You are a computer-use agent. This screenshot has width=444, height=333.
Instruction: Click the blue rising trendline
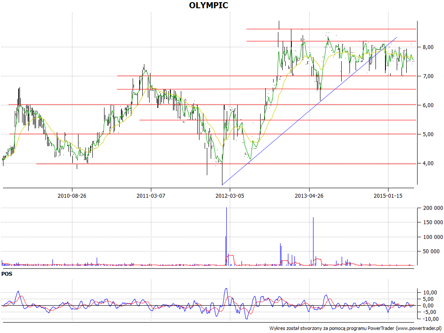309,111
